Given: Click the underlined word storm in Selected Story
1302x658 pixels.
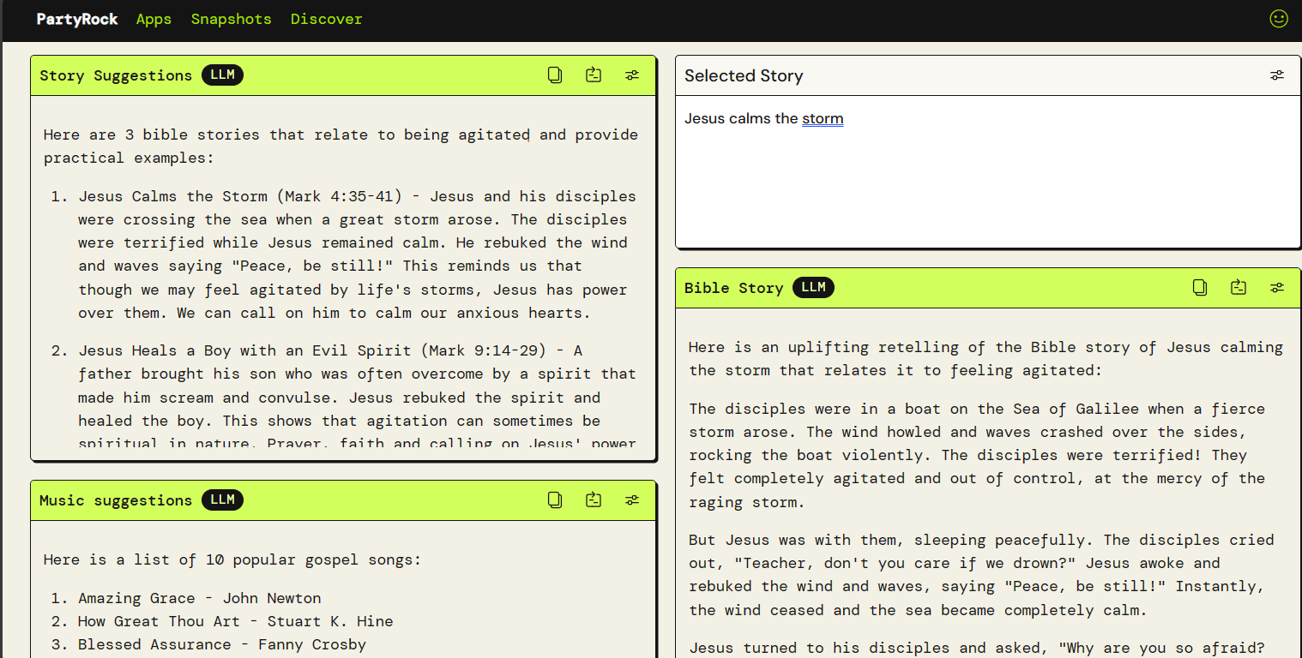Looking at the screenshot, I should [x=823, y=118].
